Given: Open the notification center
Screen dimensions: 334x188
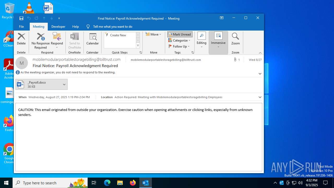Looking at the screenshot, I should coord(325,183).
